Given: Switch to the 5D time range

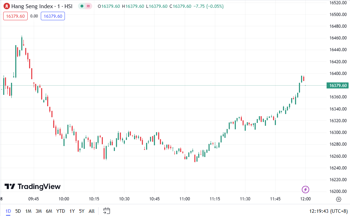Looking at the screenshot, I should [18, 211].
